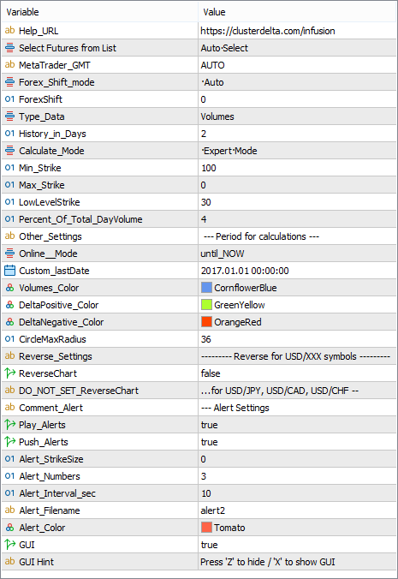Click the OrangeRed color swatch
The height and width of the screenshot is (579, 398).
tap(206, 322)
